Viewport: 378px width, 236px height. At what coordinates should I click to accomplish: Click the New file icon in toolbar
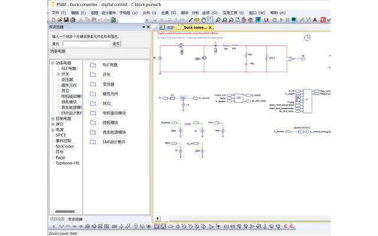[53, 20]
